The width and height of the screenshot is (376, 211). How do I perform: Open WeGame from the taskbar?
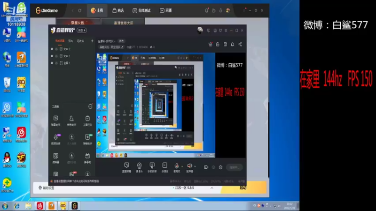[x=75, y=206]
